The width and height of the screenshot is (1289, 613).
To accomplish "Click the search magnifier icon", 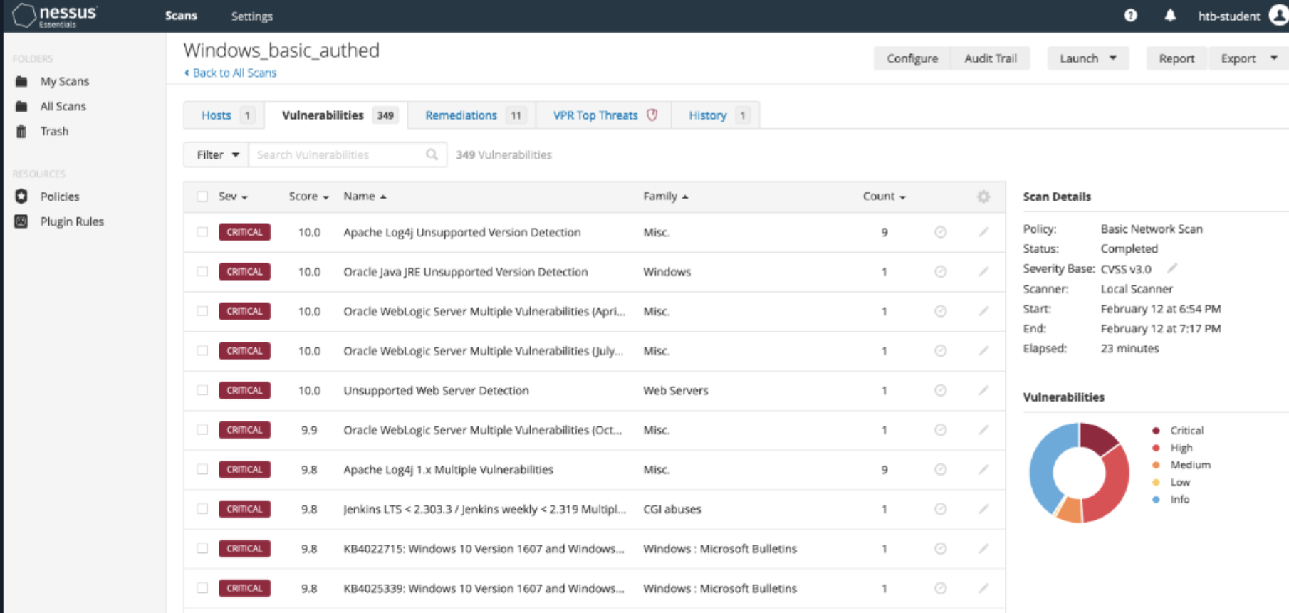I will (432, 154).
